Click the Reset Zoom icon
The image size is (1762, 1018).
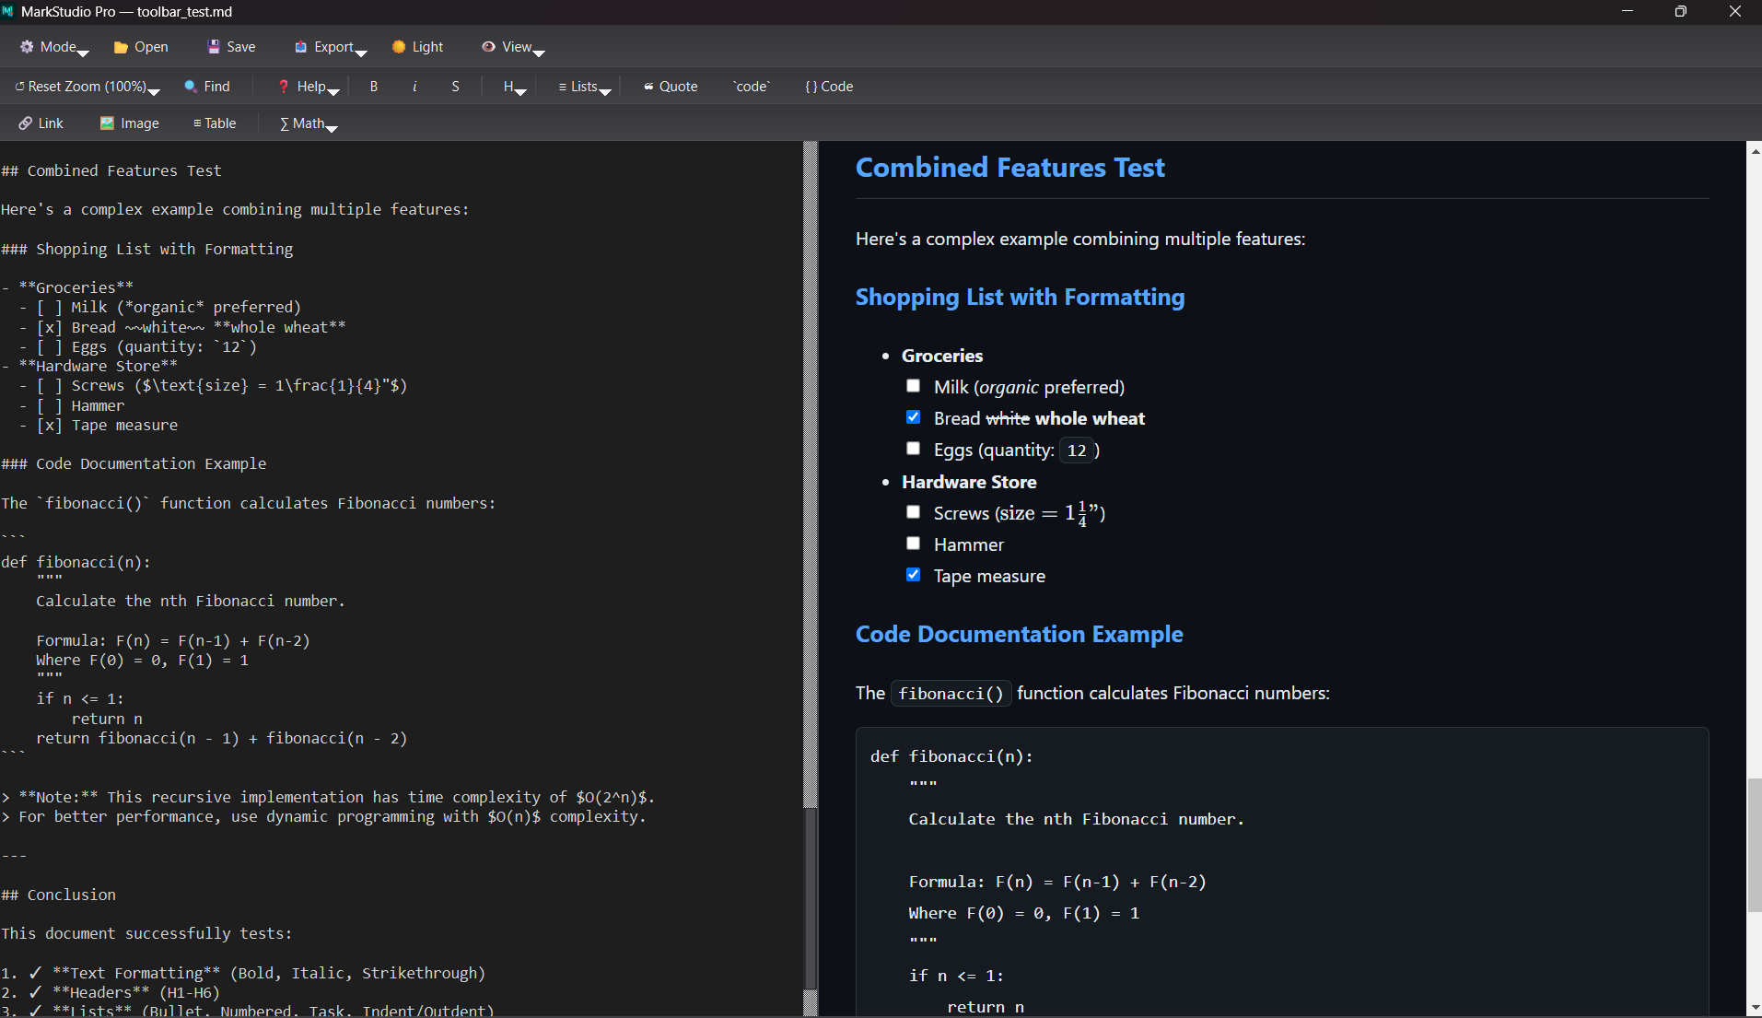click(19, 87)
